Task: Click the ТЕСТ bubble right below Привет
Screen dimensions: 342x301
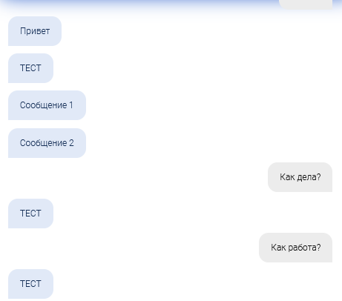Action: [30, 68]
